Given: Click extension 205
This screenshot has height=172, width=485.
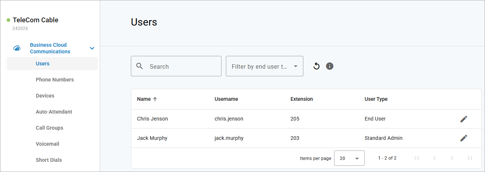Looking at the screenshot, I should pyautogui.click(x=295, y=119).
